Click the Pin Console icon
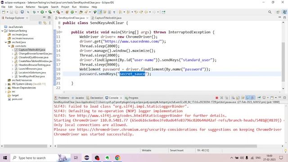The height and width of the screenshot is (162, 288). click(x=259, y=98)
